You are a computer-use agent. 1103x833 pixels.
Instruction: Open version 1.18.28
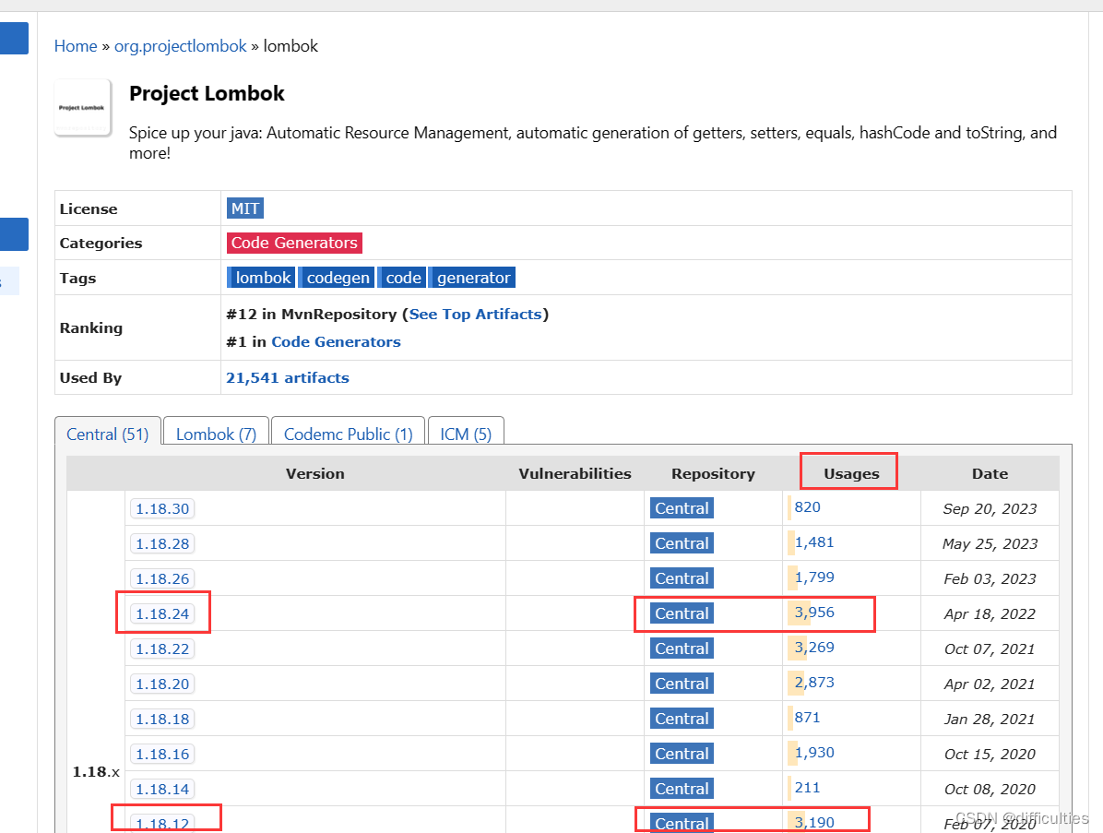162,544
